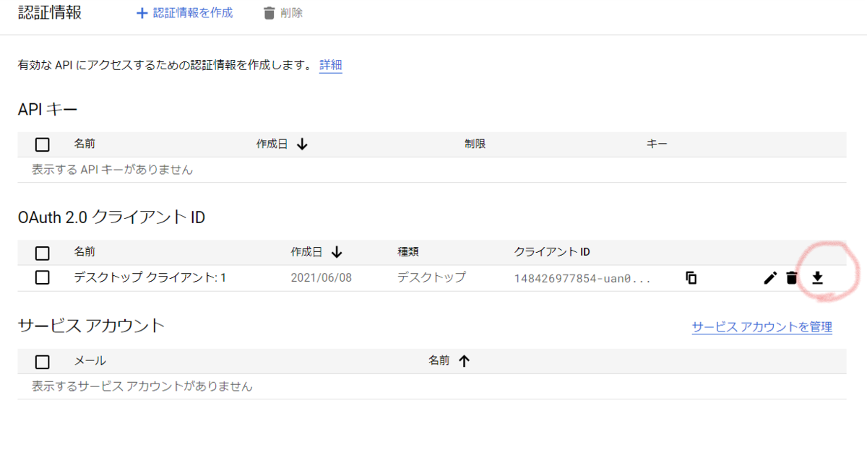Check the サービス アカウント header checkbox
867x468 pixels.
coord(42,360)
